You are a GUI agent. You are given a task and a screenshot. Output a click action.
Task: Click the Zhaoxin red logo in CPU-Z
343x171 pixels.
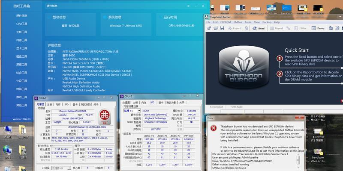(x=104, y=116)
